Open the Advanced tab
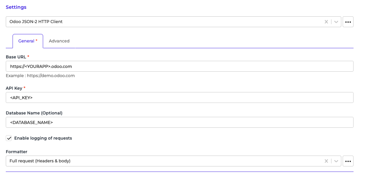The image size is (379, 178). click(x=59, y=41)
